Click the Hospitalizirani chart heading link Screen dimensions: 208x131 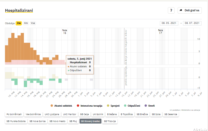point(19,11)
